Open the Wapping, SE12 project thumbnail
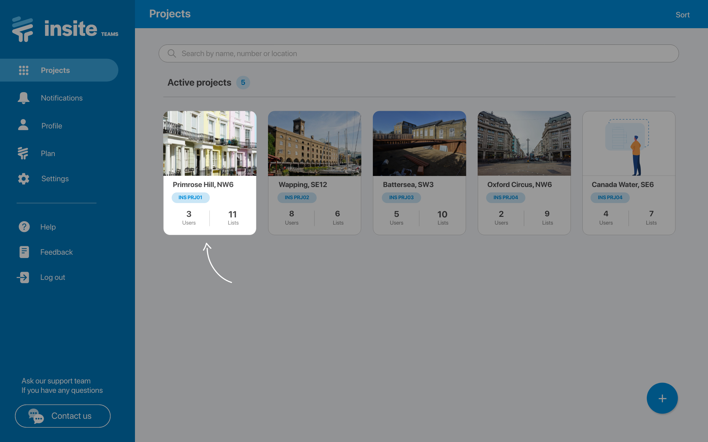This screenshot has height=442, width=708. (x=314, y=143)
